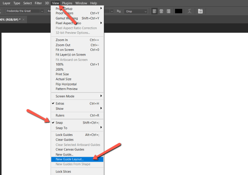
Task: Toggle the Snap option in View menu
Action: click(x=59, y=123)
